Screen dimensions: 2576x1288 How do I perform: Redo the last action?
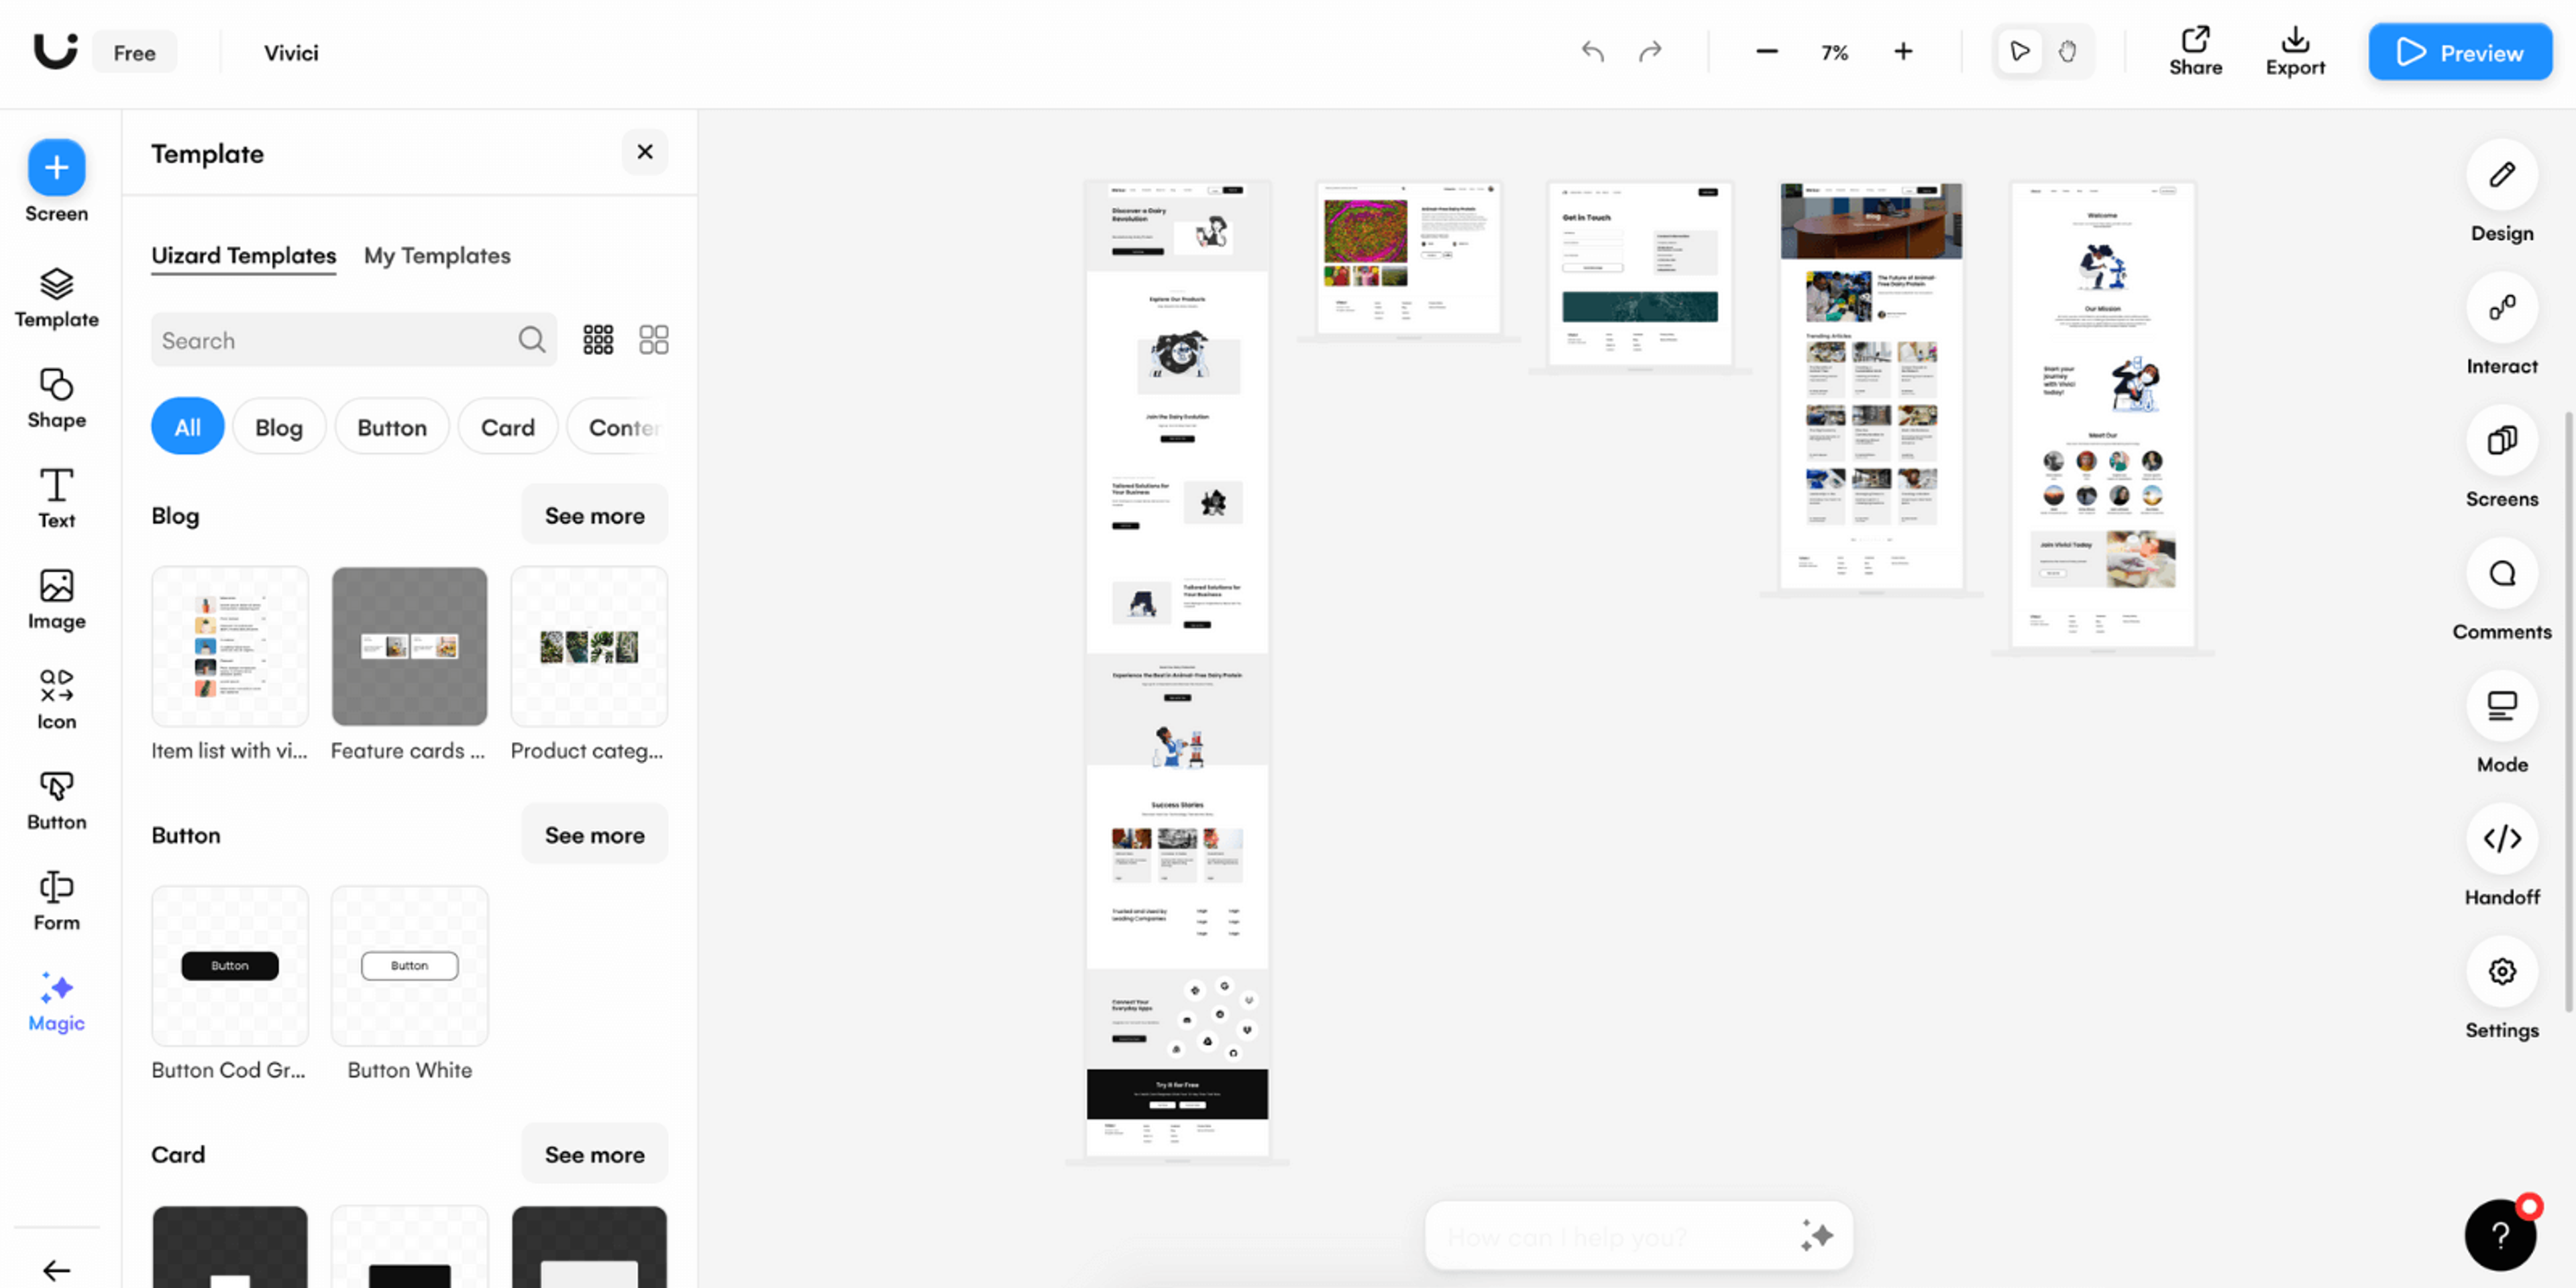1650,51
